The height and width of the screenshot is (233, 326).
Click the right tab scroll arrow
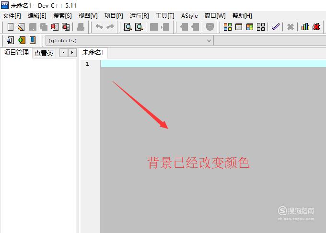click(x=72, y=53)
